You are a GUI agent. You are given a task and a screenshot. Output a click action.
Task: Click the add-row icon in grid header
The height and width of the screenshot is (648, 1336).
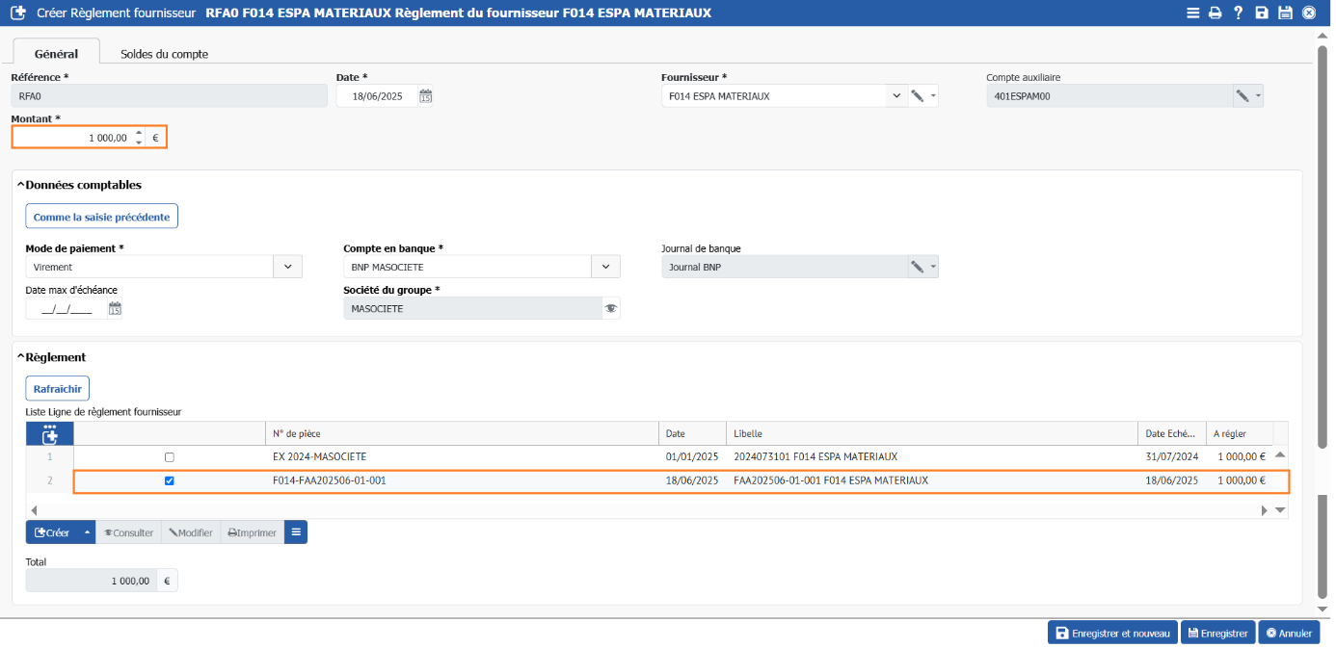(x=50, y=433)
